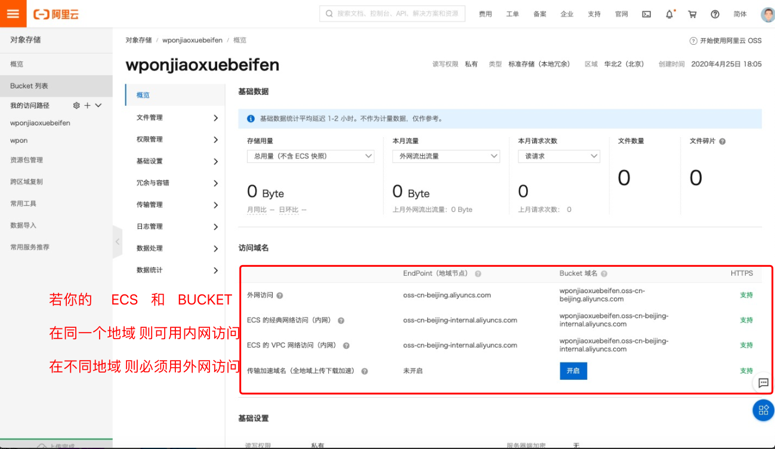The image size is (775, 449).
Task: Open the orange hamburger main menu
Action: click(x=13, y=14)
